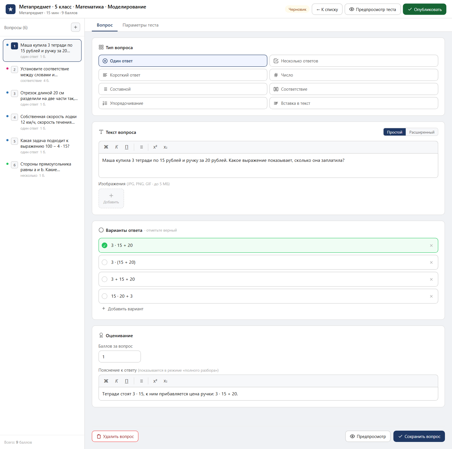
Task: Open the Параметры теста tab
Action: coord(140,25)
